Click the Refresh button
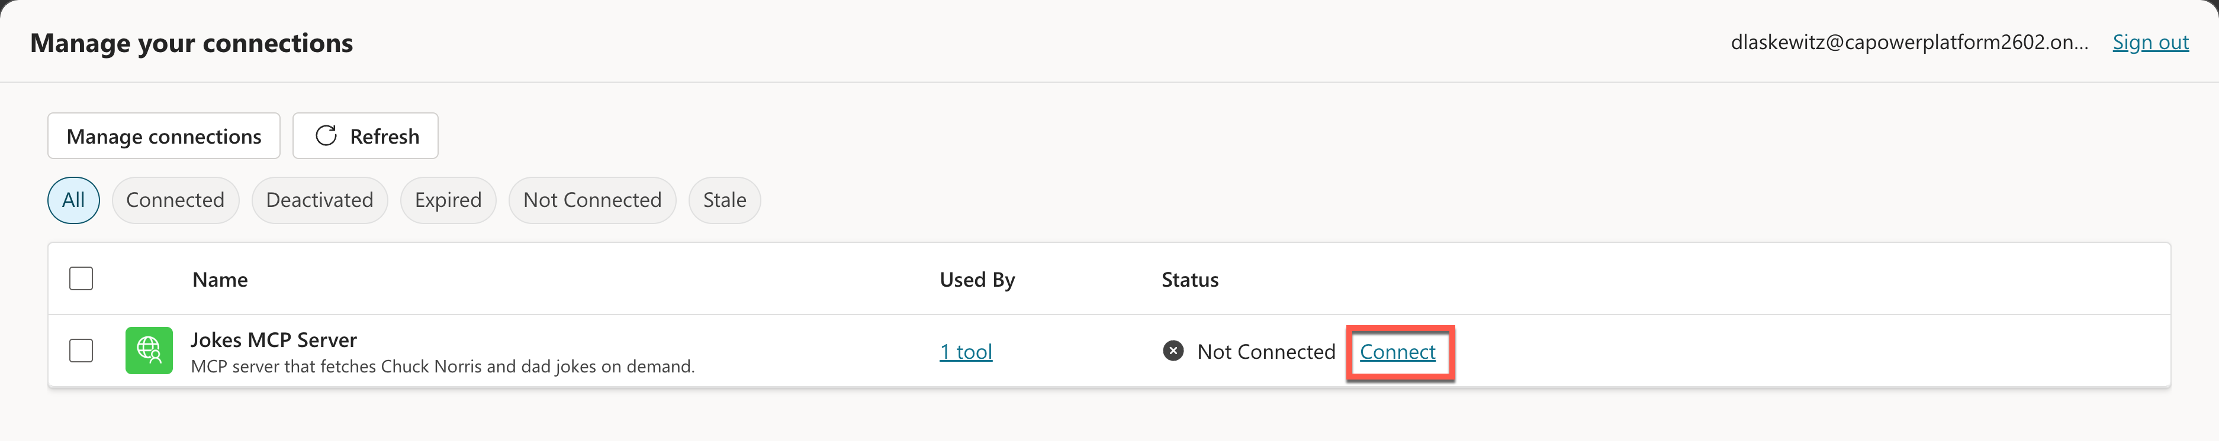Viewport: 2219px width, 441px height. [365, 135]
